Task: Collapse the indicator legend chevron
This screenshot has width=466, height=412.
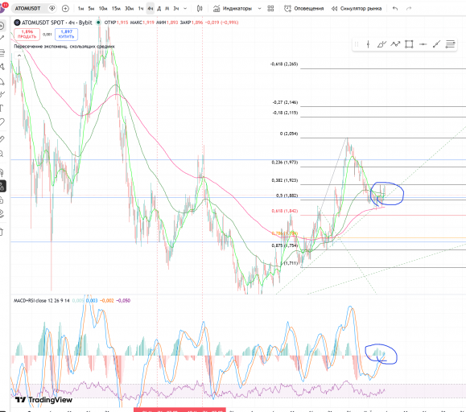Action: (x=19, y=56)
